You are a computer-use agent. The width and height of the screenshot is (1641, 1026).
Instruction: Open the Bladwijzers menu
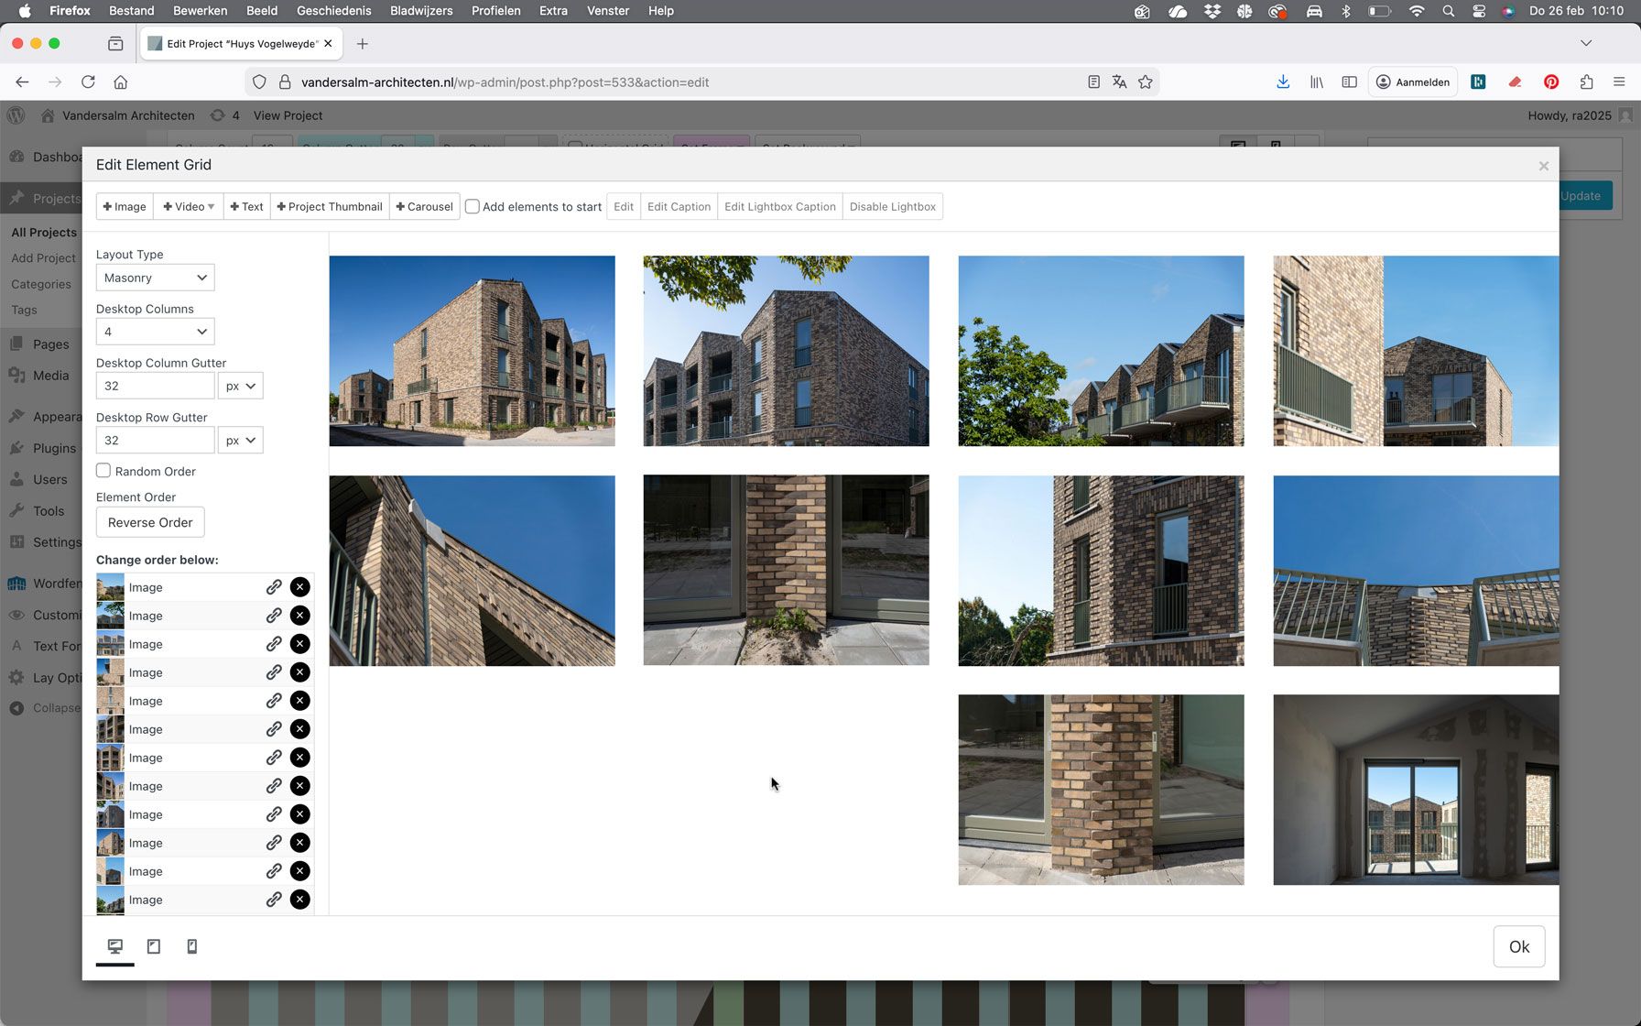[x=421, y=11]
